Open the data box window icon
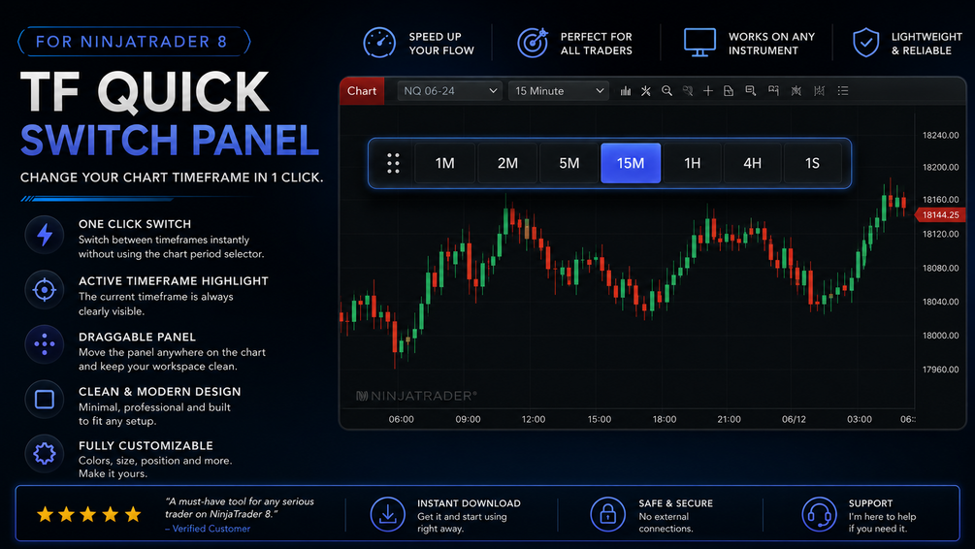This screenshot has height=549, width=975. pyautogui.click(x=751, y=91)
